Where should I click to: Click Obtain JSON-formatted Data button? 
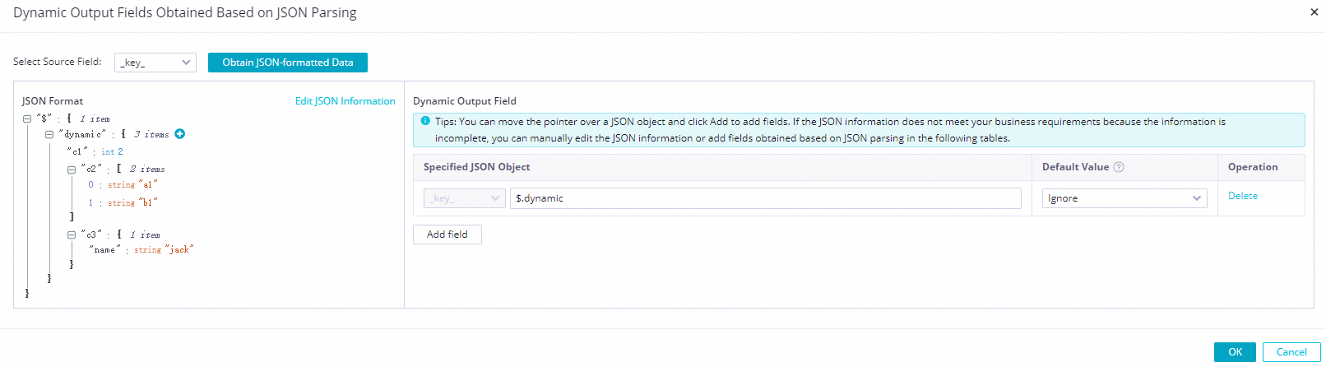tap(287, 63)
